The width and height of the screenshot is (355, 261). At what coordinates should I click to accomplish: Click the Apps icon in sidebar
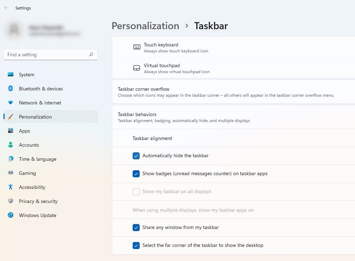[11, 131]
